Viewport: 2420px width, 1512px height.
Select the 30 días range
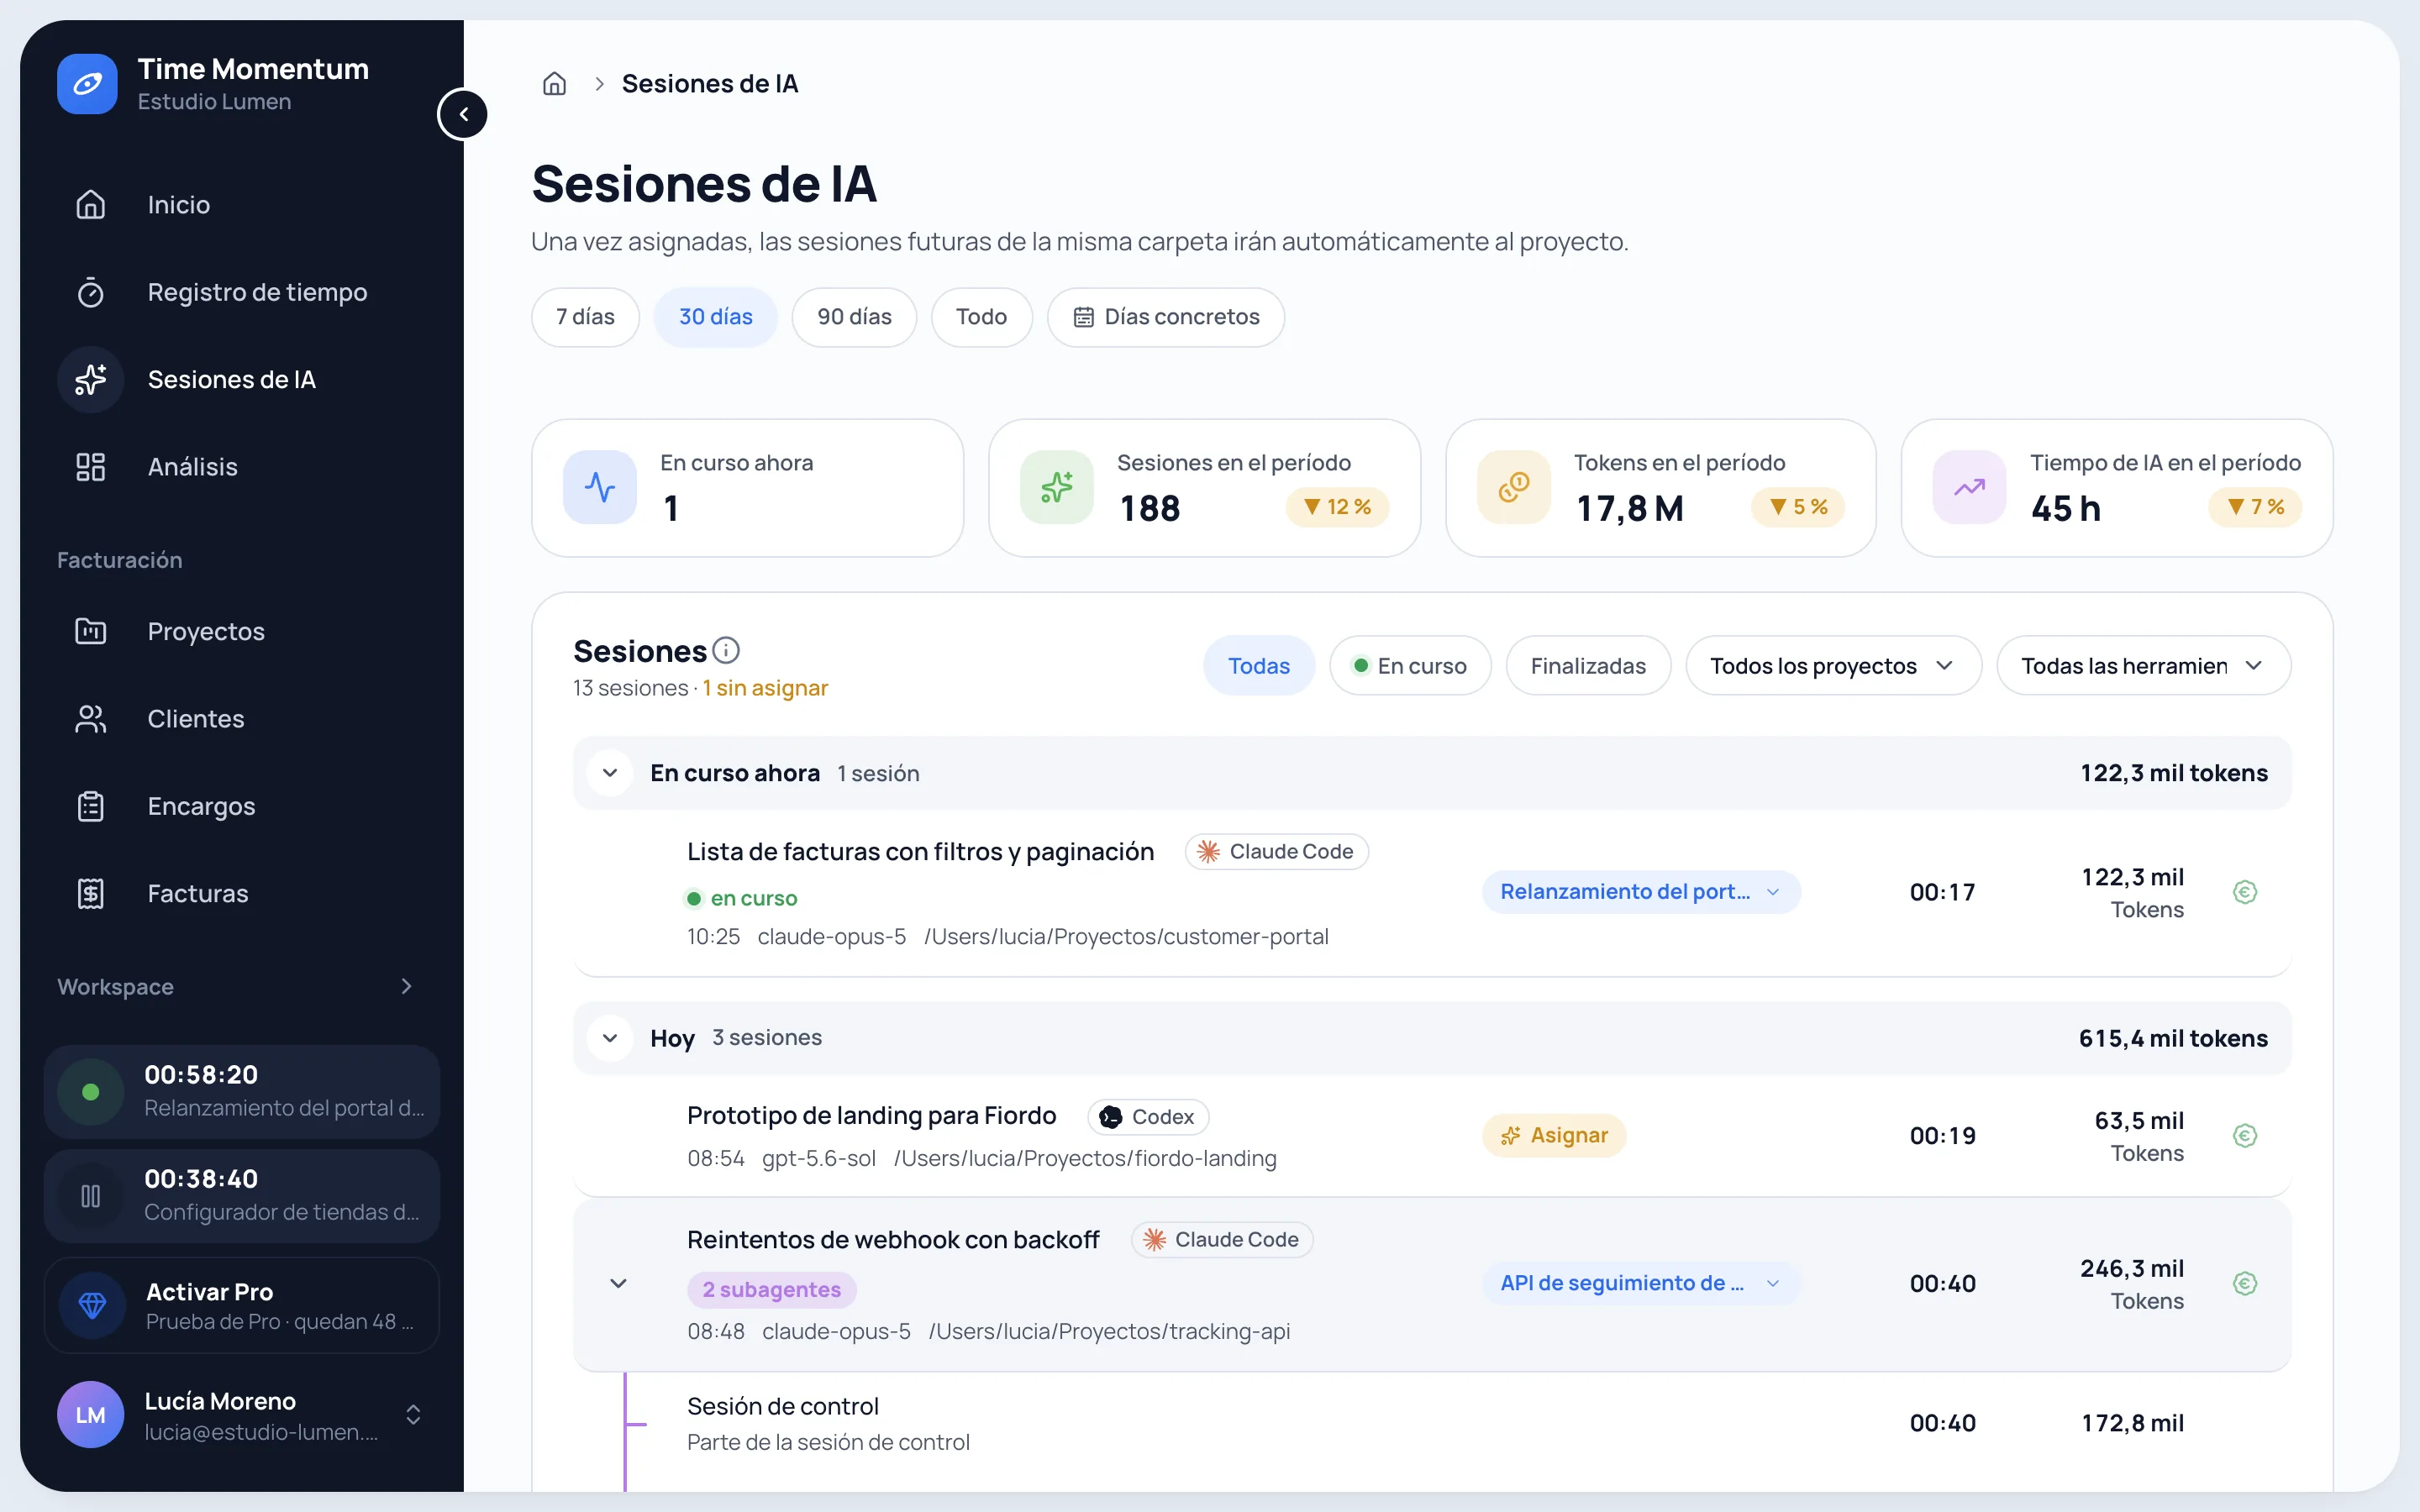pos(715,317)
